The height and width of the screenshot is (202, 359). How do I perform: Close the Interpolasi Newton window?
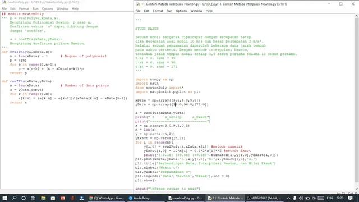click(353, 4)
